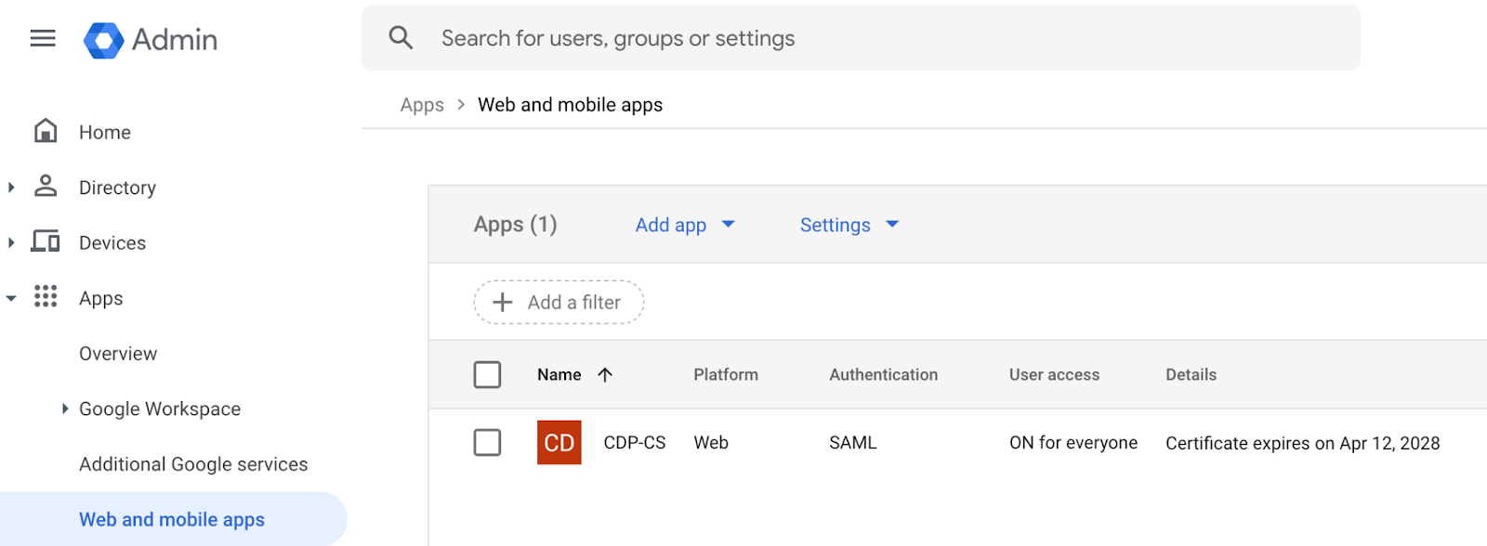Click the Details column header
The image size is (1487, 546).
click(1191, 374)
